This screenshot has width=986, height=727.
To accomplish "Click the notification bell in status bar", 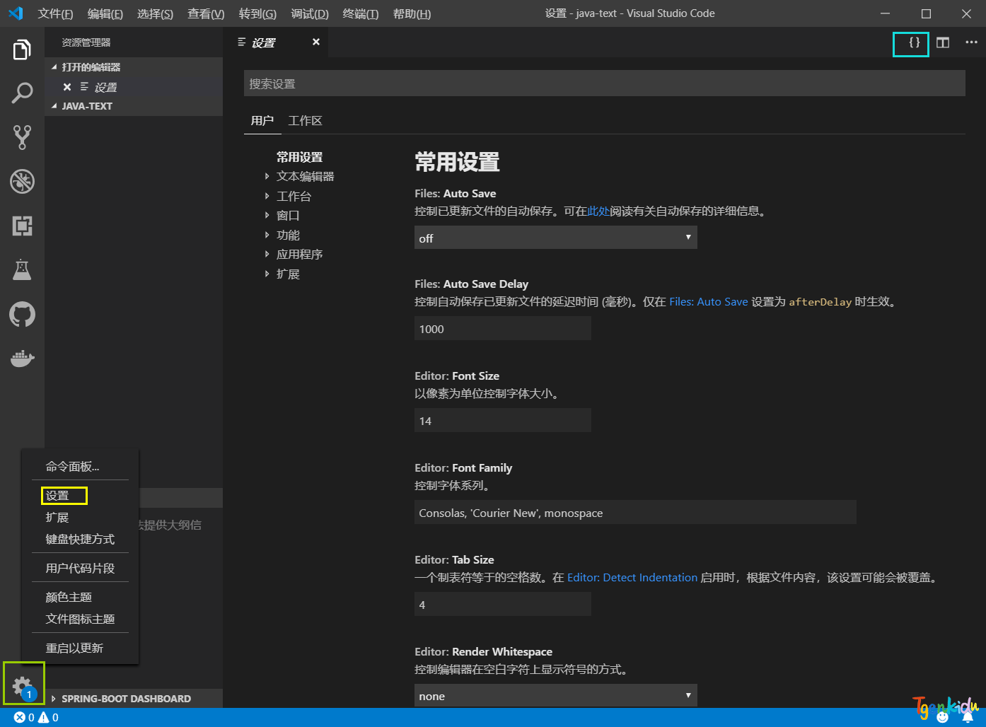I will 967,717.
